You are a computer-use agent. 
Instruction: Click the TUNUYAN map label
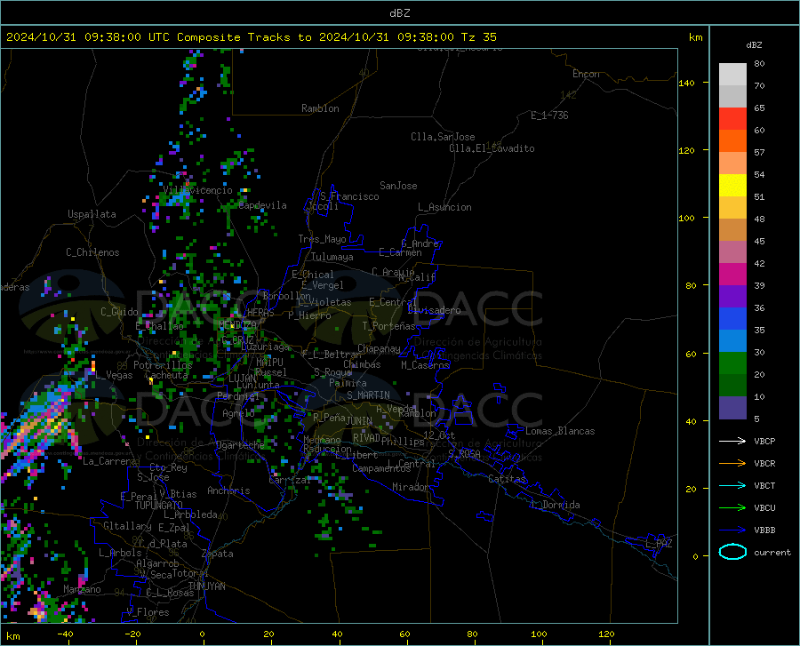pos(206,586)
